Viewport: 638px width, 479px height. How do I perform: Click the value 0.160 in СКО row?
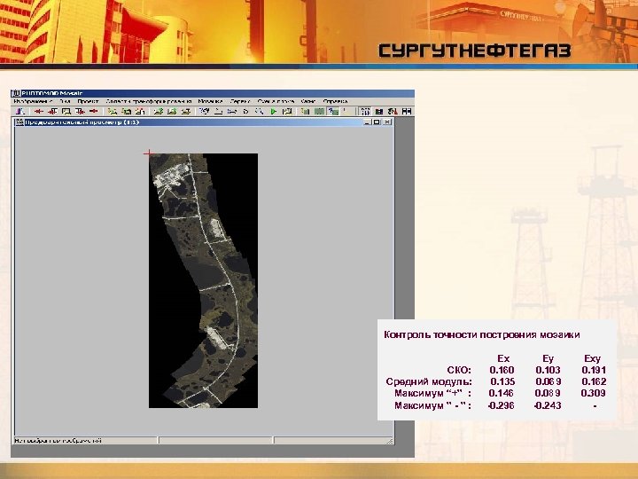(502, 370)
